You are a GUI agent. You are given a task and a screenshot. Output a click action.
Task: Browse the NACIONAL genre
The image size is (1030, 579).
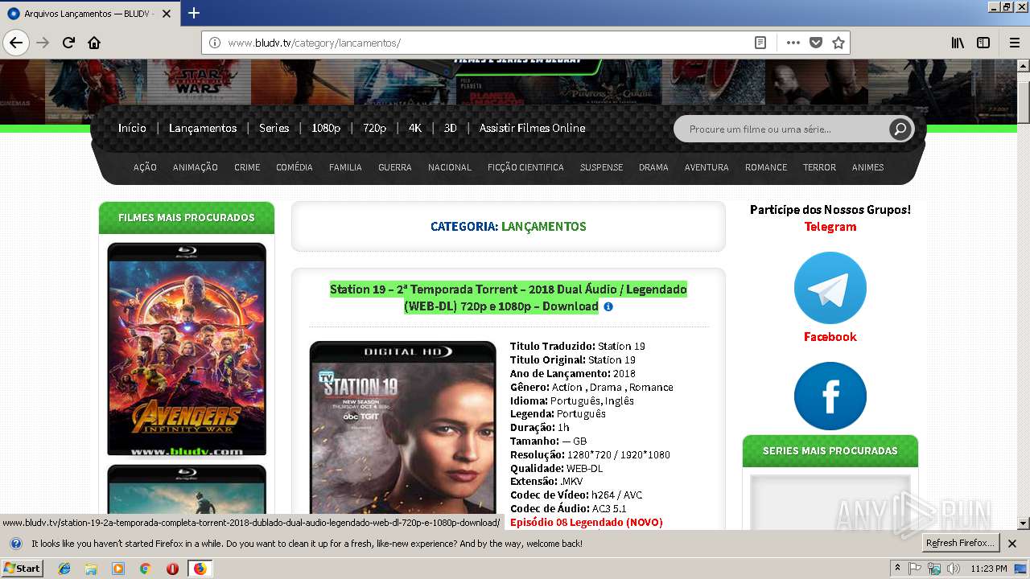tap(450, 167)
